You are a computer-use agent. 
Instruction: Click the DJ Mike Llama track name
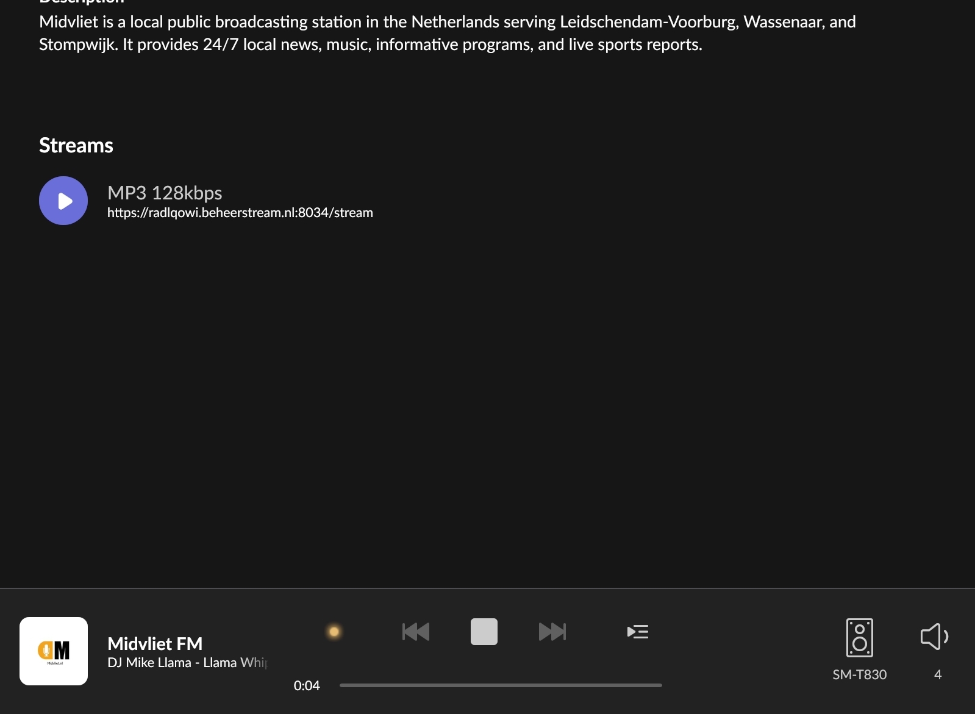tap(187, 663)
